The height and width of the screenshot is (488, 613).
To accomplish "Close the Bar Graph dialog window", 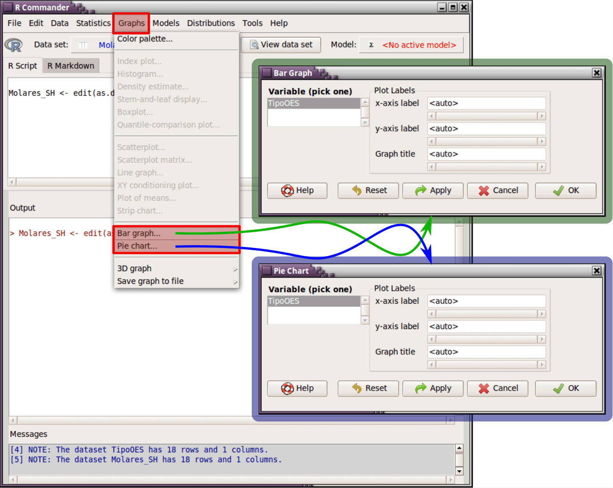I will click(x=596, y=73).
